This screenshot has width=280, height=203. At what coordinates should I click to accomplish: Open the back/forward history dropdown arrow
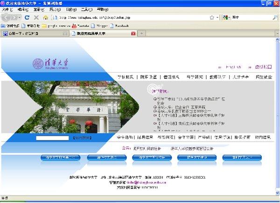pos(20,17)
